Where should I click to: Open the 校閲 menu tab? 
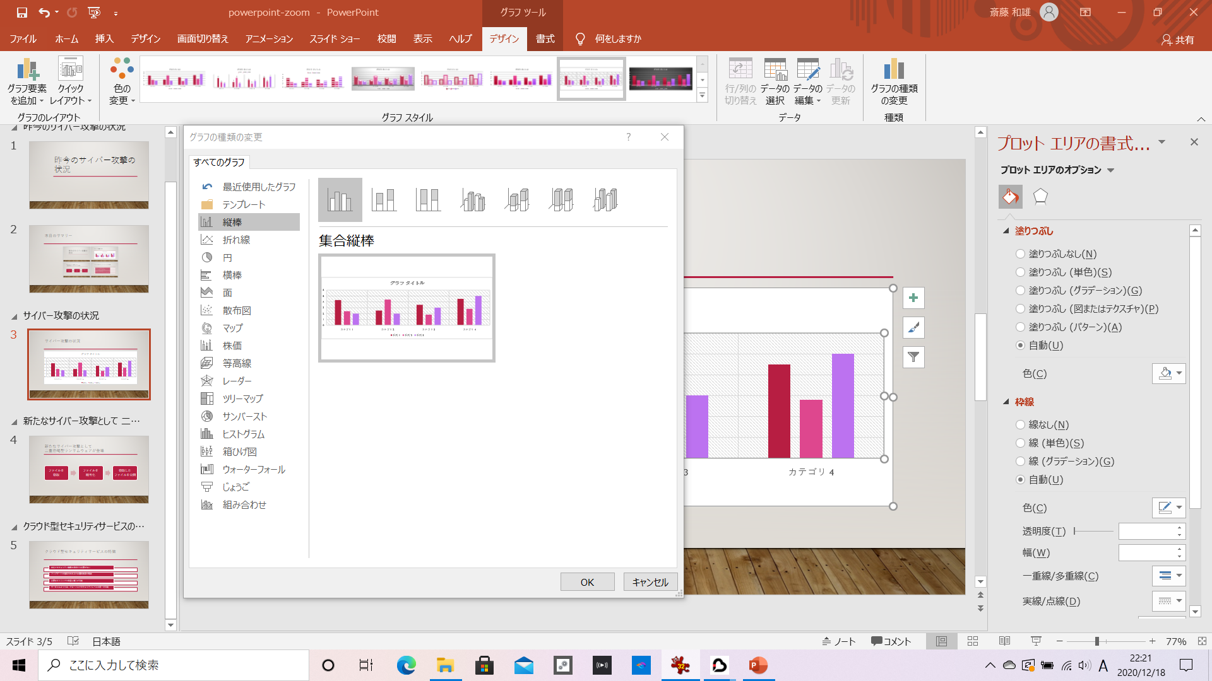387,38
